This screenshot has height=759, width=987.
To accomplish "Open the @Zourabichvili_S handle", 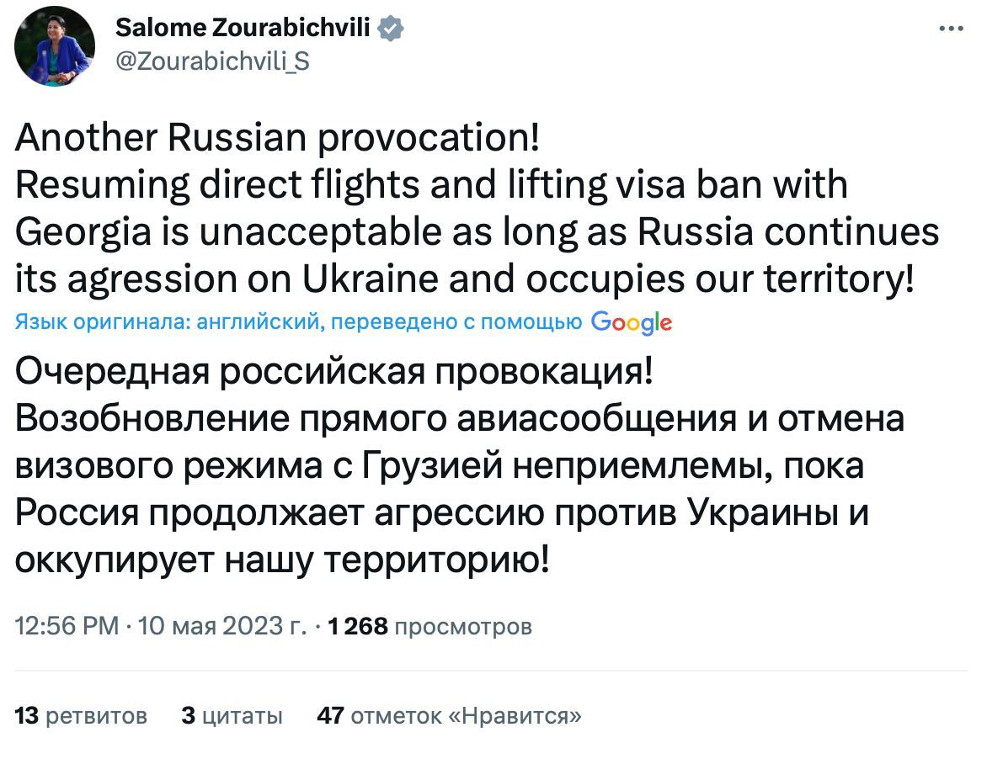I will coord(211,61).
